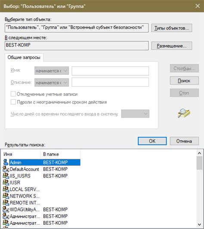204x229 pixels.
Task: Open the Имя condition dropdown
Action: tap(52, 71)
